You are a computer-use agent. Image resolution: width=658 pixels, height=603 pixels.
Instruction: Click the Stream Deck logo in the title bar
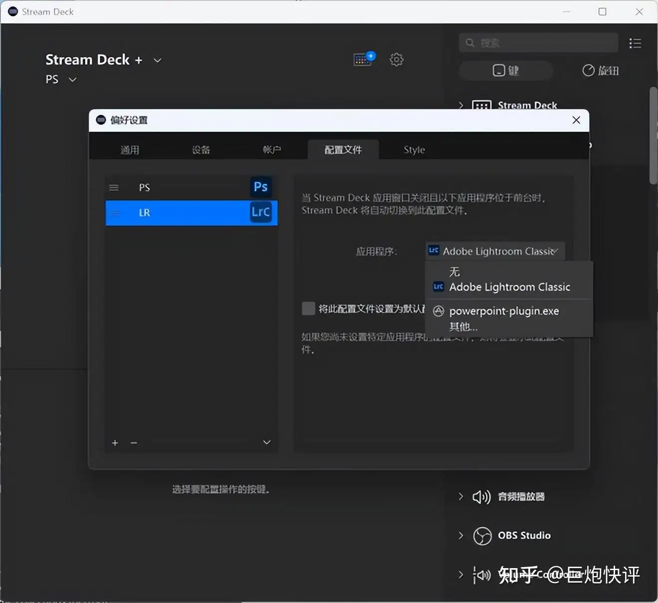pos(13,11)
